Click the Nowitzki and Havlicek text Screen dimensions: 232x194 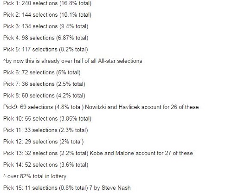point(112,107)
